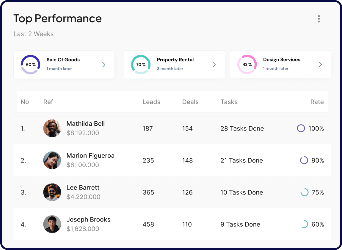Expand the Design Services card chevron
Image resolution: width=342 pixels, height=250 pixels.
(320, 65)
